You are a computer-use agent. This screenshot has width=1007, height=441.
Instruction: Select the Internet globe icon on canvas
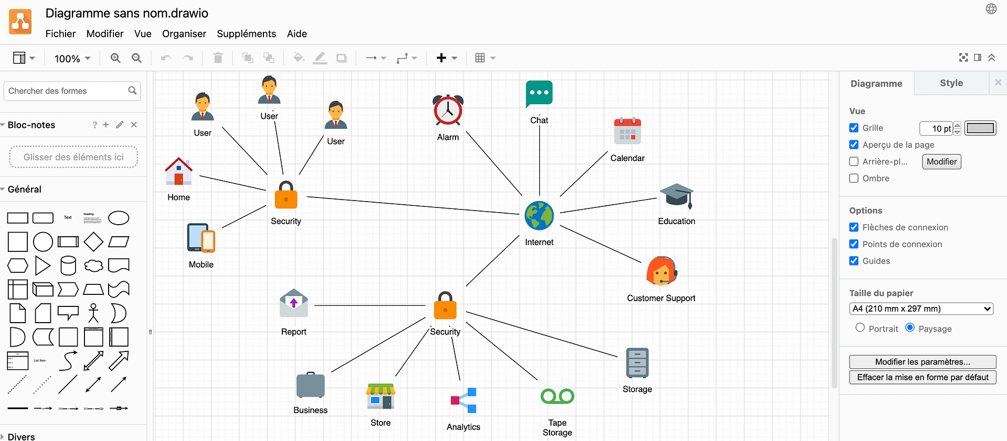(x=539, y=216)
